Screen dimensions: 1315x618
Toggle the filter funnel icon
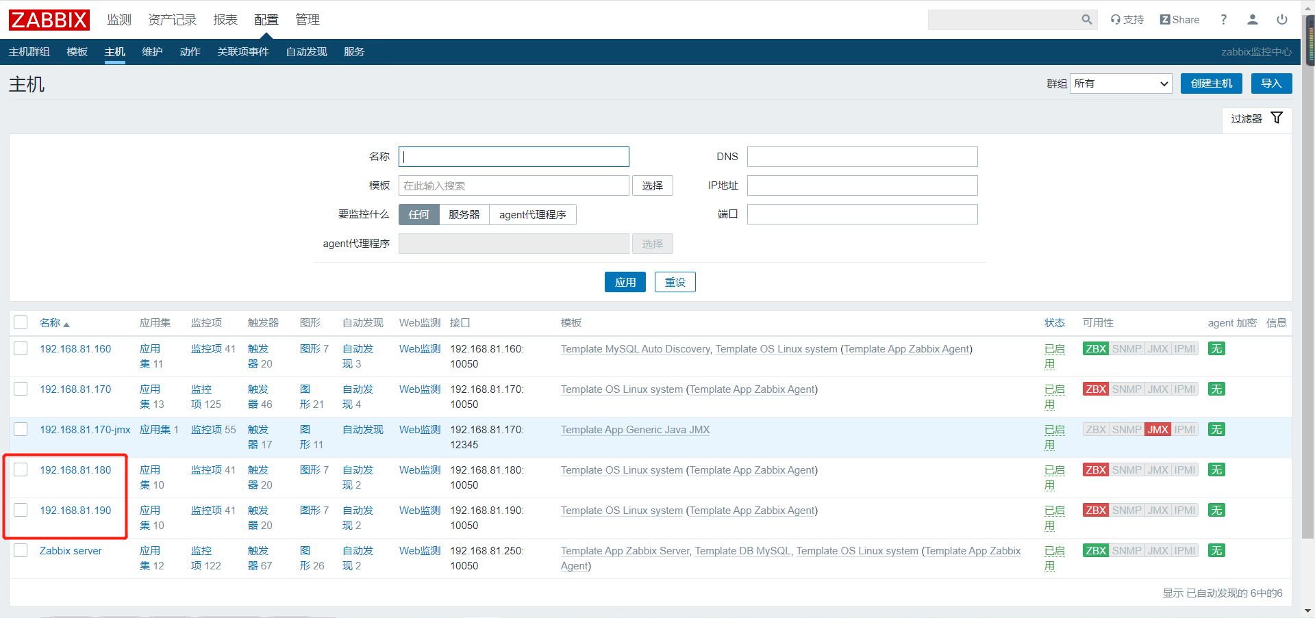coord(1277,118)
